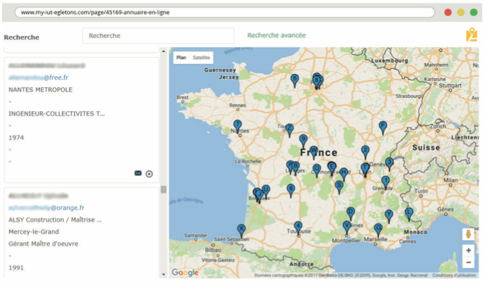The height and width of the screenshot is (282, 485).
Task: Click map pin B at Limoges
Action: coord(296,167)
